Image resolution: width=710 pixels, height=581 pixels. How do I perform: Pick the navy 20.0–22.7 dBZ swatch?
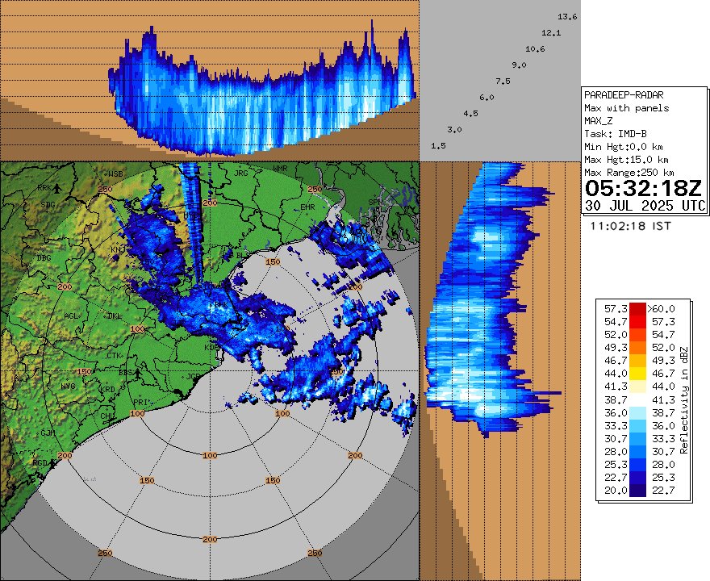[x=637, y=491]
